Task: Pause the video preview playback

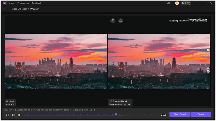Action: point(13,115)
